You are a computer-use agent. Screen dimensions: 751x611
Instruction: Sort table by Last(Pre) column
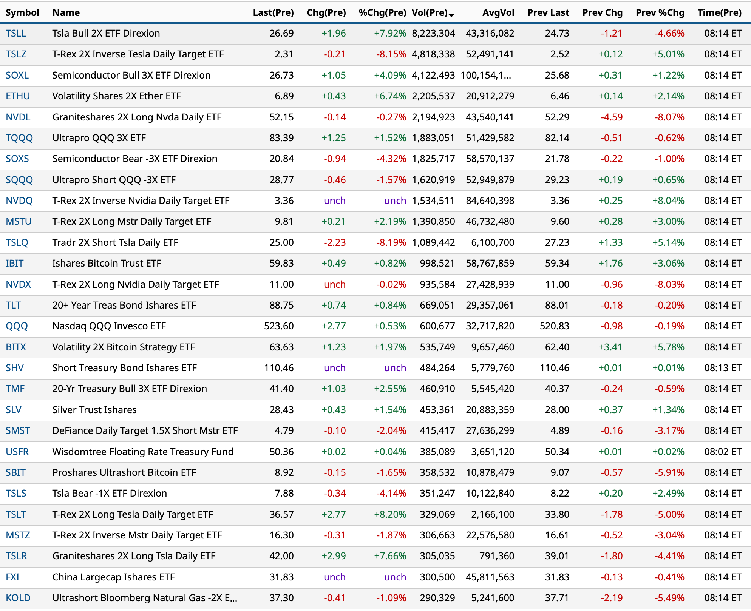(x=273, y=13)
